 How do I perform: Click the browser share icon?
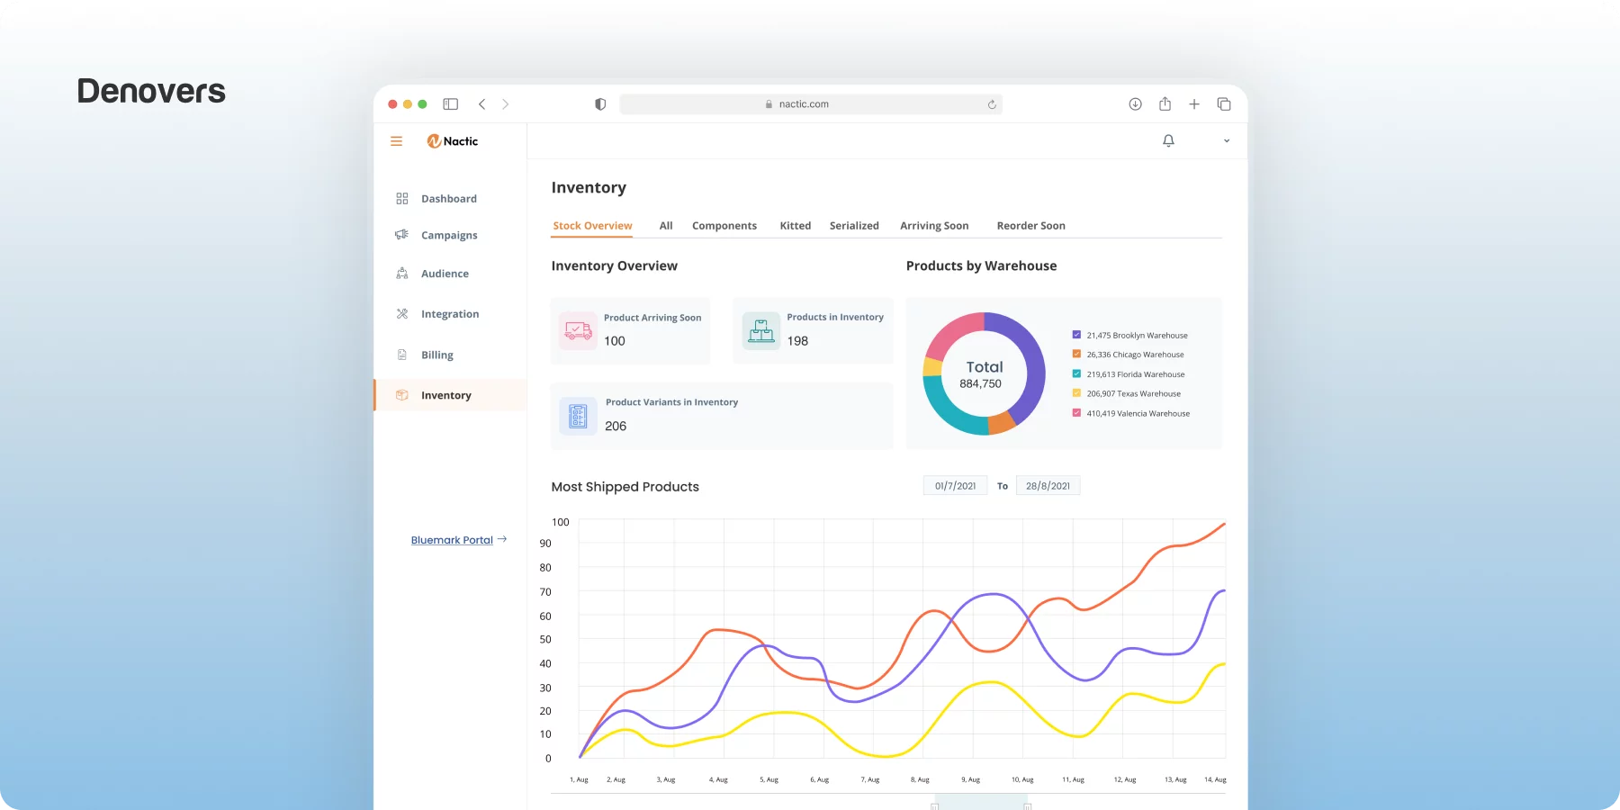[x=1165, y=103]
